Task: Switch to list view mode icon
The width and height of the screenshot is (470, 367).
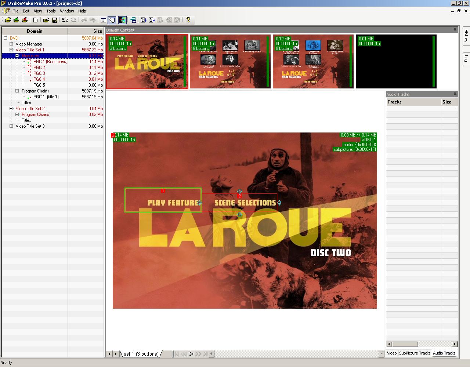Action: tap(104, 20)
